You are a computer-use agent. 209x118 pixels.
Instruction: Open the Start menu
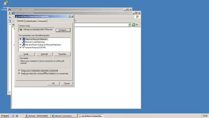click(x=5, y=116)
